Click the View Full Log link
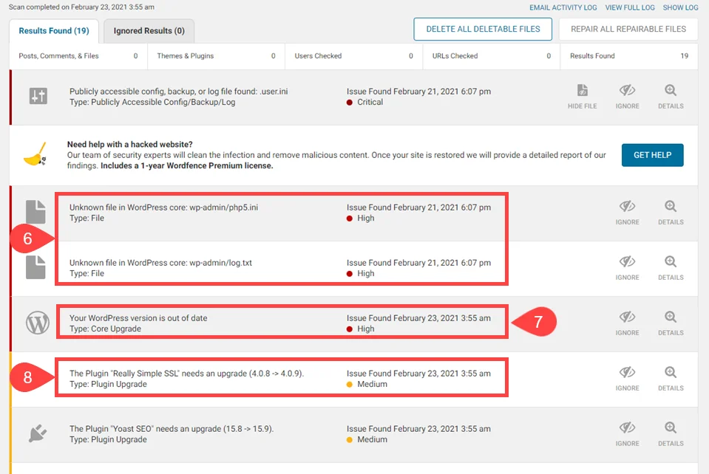Viewport: 709px width, 474px height. click(x=629, y=7)
